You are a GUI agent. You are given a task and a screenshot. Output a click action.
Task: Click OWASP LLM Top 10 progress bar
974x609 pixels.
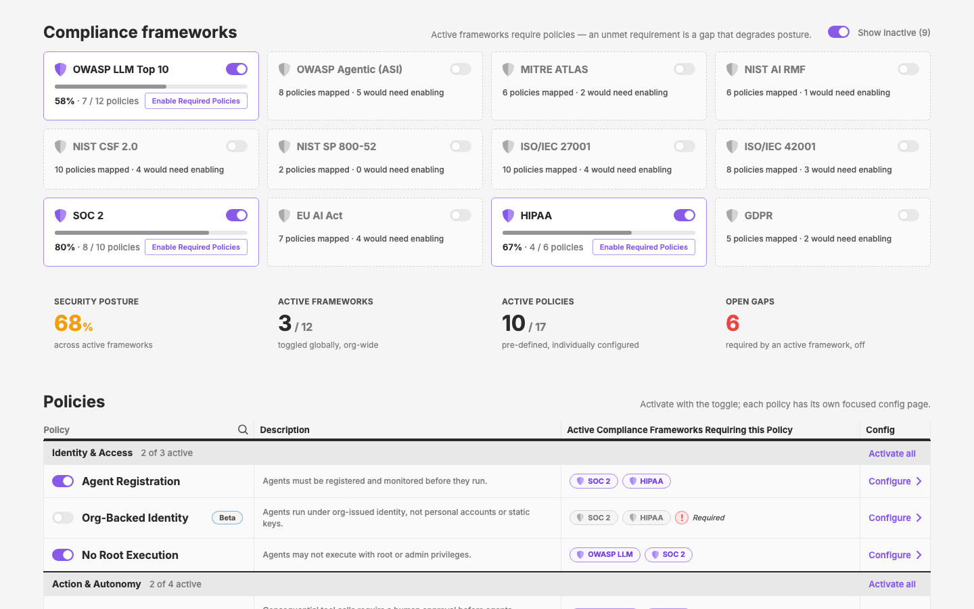click(151, 87)
